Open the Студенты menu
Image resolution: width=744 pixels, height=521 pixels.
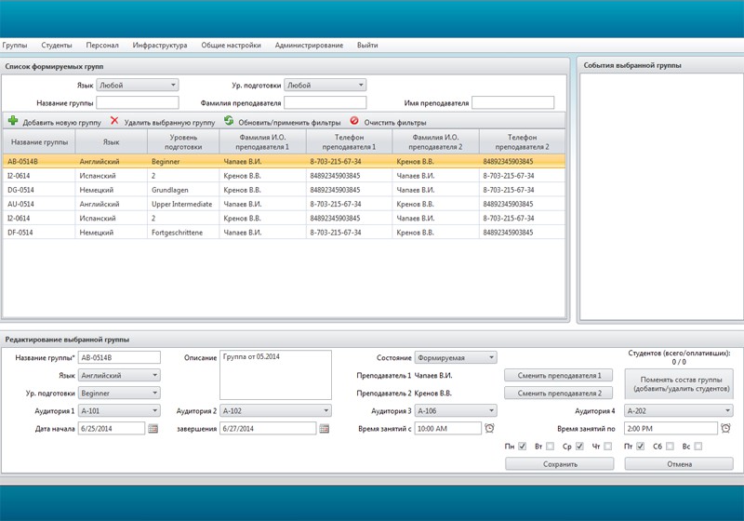(x=57, y=45)
